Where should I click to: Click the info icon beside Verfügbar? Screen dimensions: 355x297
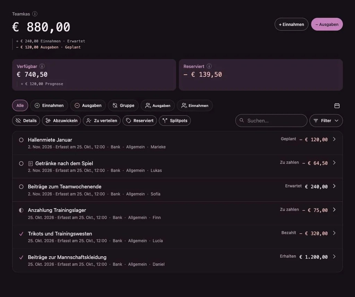pyautogui.click(x=42, y=66)
